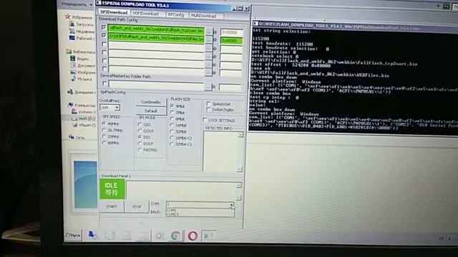Click browse button for WEBFiles.bin path
The height and width of the screenshot is (257, 458).
coord(208,39)
